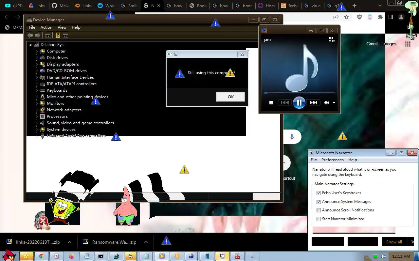Expand the Network adapters node

pos(37,110)
